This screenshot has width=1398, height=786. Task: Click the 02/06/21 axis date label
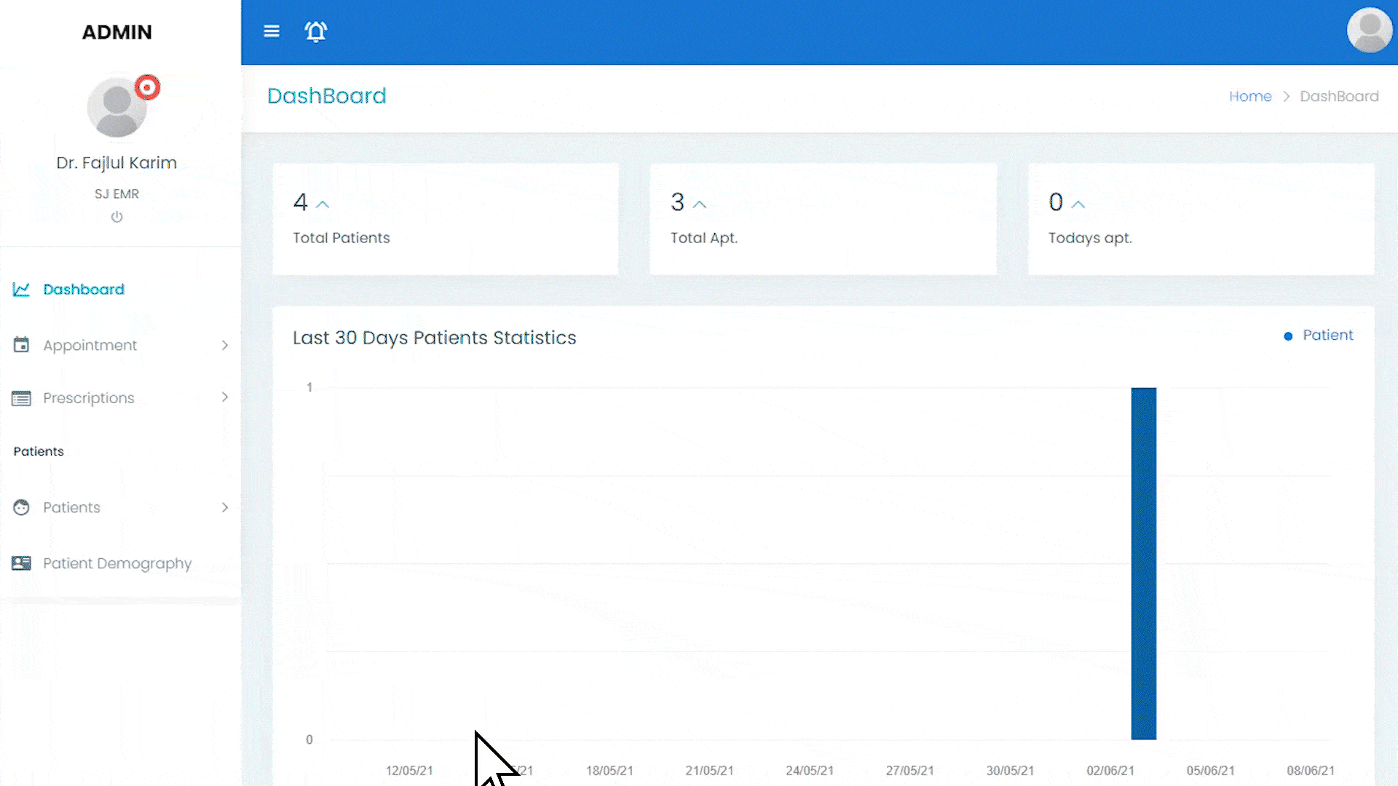point(1110,770)
